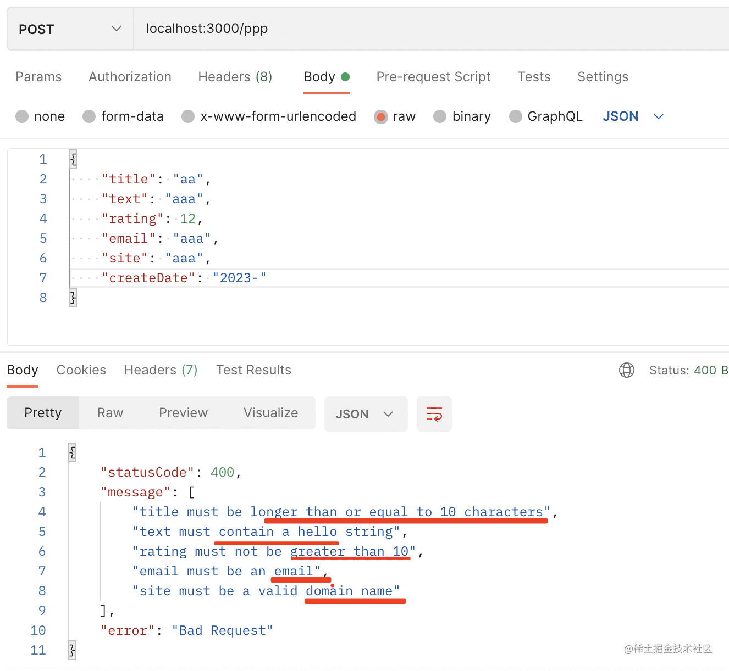Show the Raw response view
Screen dimensions: 729x671
tap(110, 413)
